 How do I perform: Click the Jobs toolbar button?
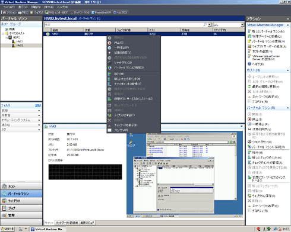[37, 12]
